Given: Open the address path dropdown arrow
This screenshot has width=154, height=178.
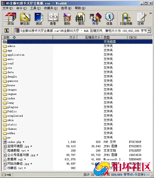Looking at the screenshot, I should click(149, 31).
